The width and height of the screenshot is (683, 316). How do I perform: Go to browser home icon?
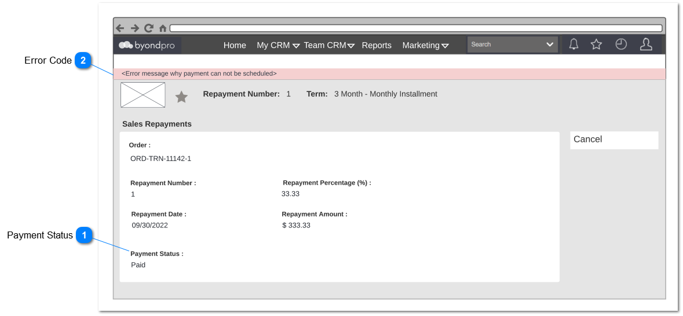163,28
